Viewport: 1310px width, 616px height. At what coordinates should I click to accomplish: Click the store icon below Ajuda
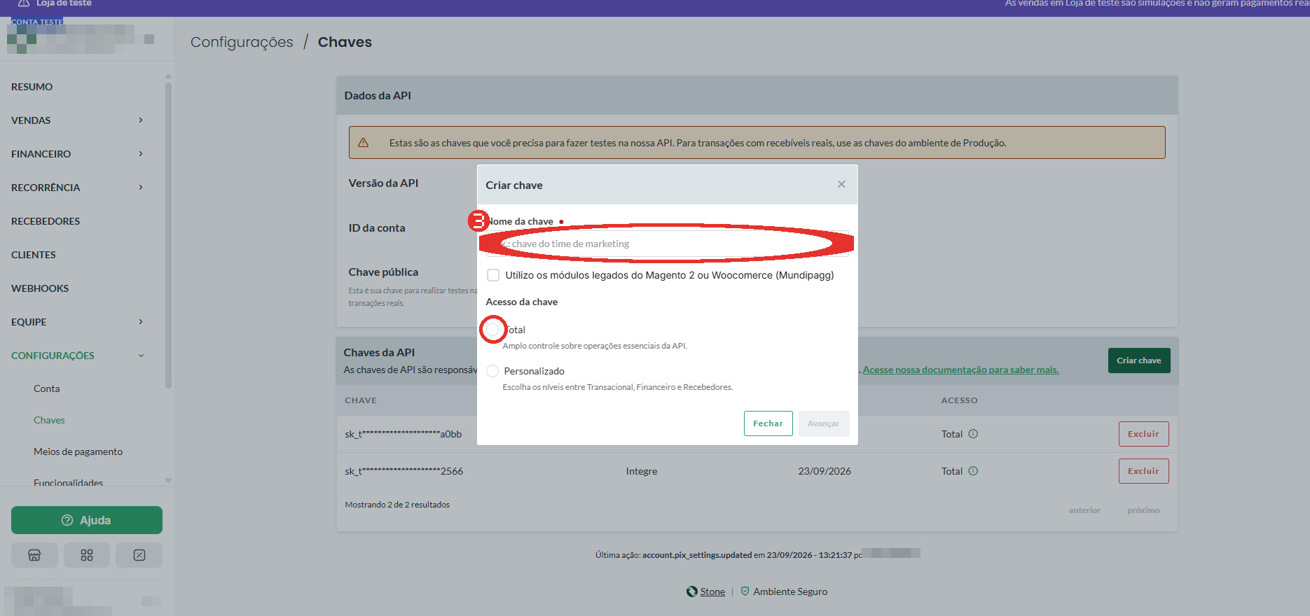(x=34, y=555)
